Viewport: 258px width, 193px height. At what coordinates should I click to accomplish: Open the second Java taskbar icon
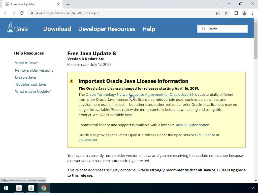(31, 188)
